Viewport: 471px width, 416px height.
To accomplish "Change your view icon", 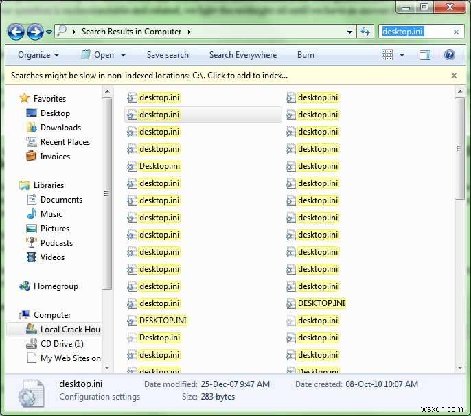I will coord(387,55).
